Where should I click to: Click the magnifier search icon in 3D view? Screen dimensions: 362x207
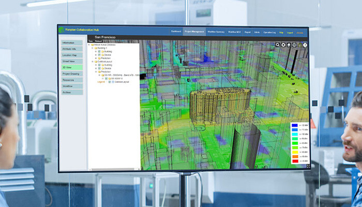coord(278,45)
